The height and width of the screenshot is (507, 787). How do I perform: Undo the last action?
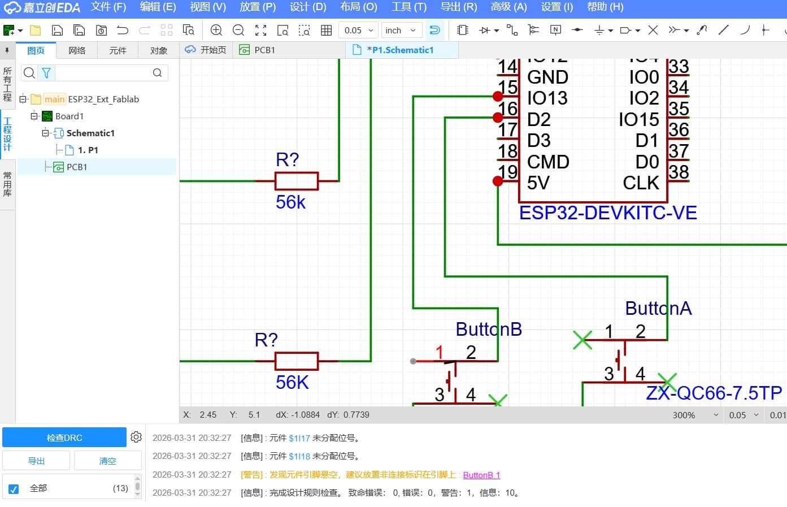pyautogui.click(x=123, y=31)
